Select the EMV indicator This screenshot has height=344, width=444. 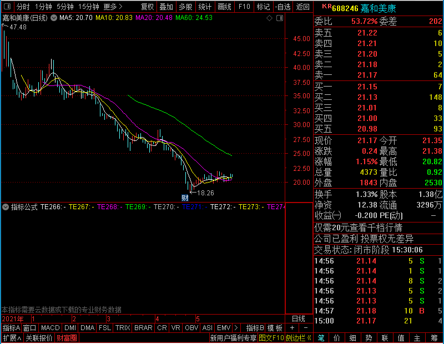click(224, 328)
